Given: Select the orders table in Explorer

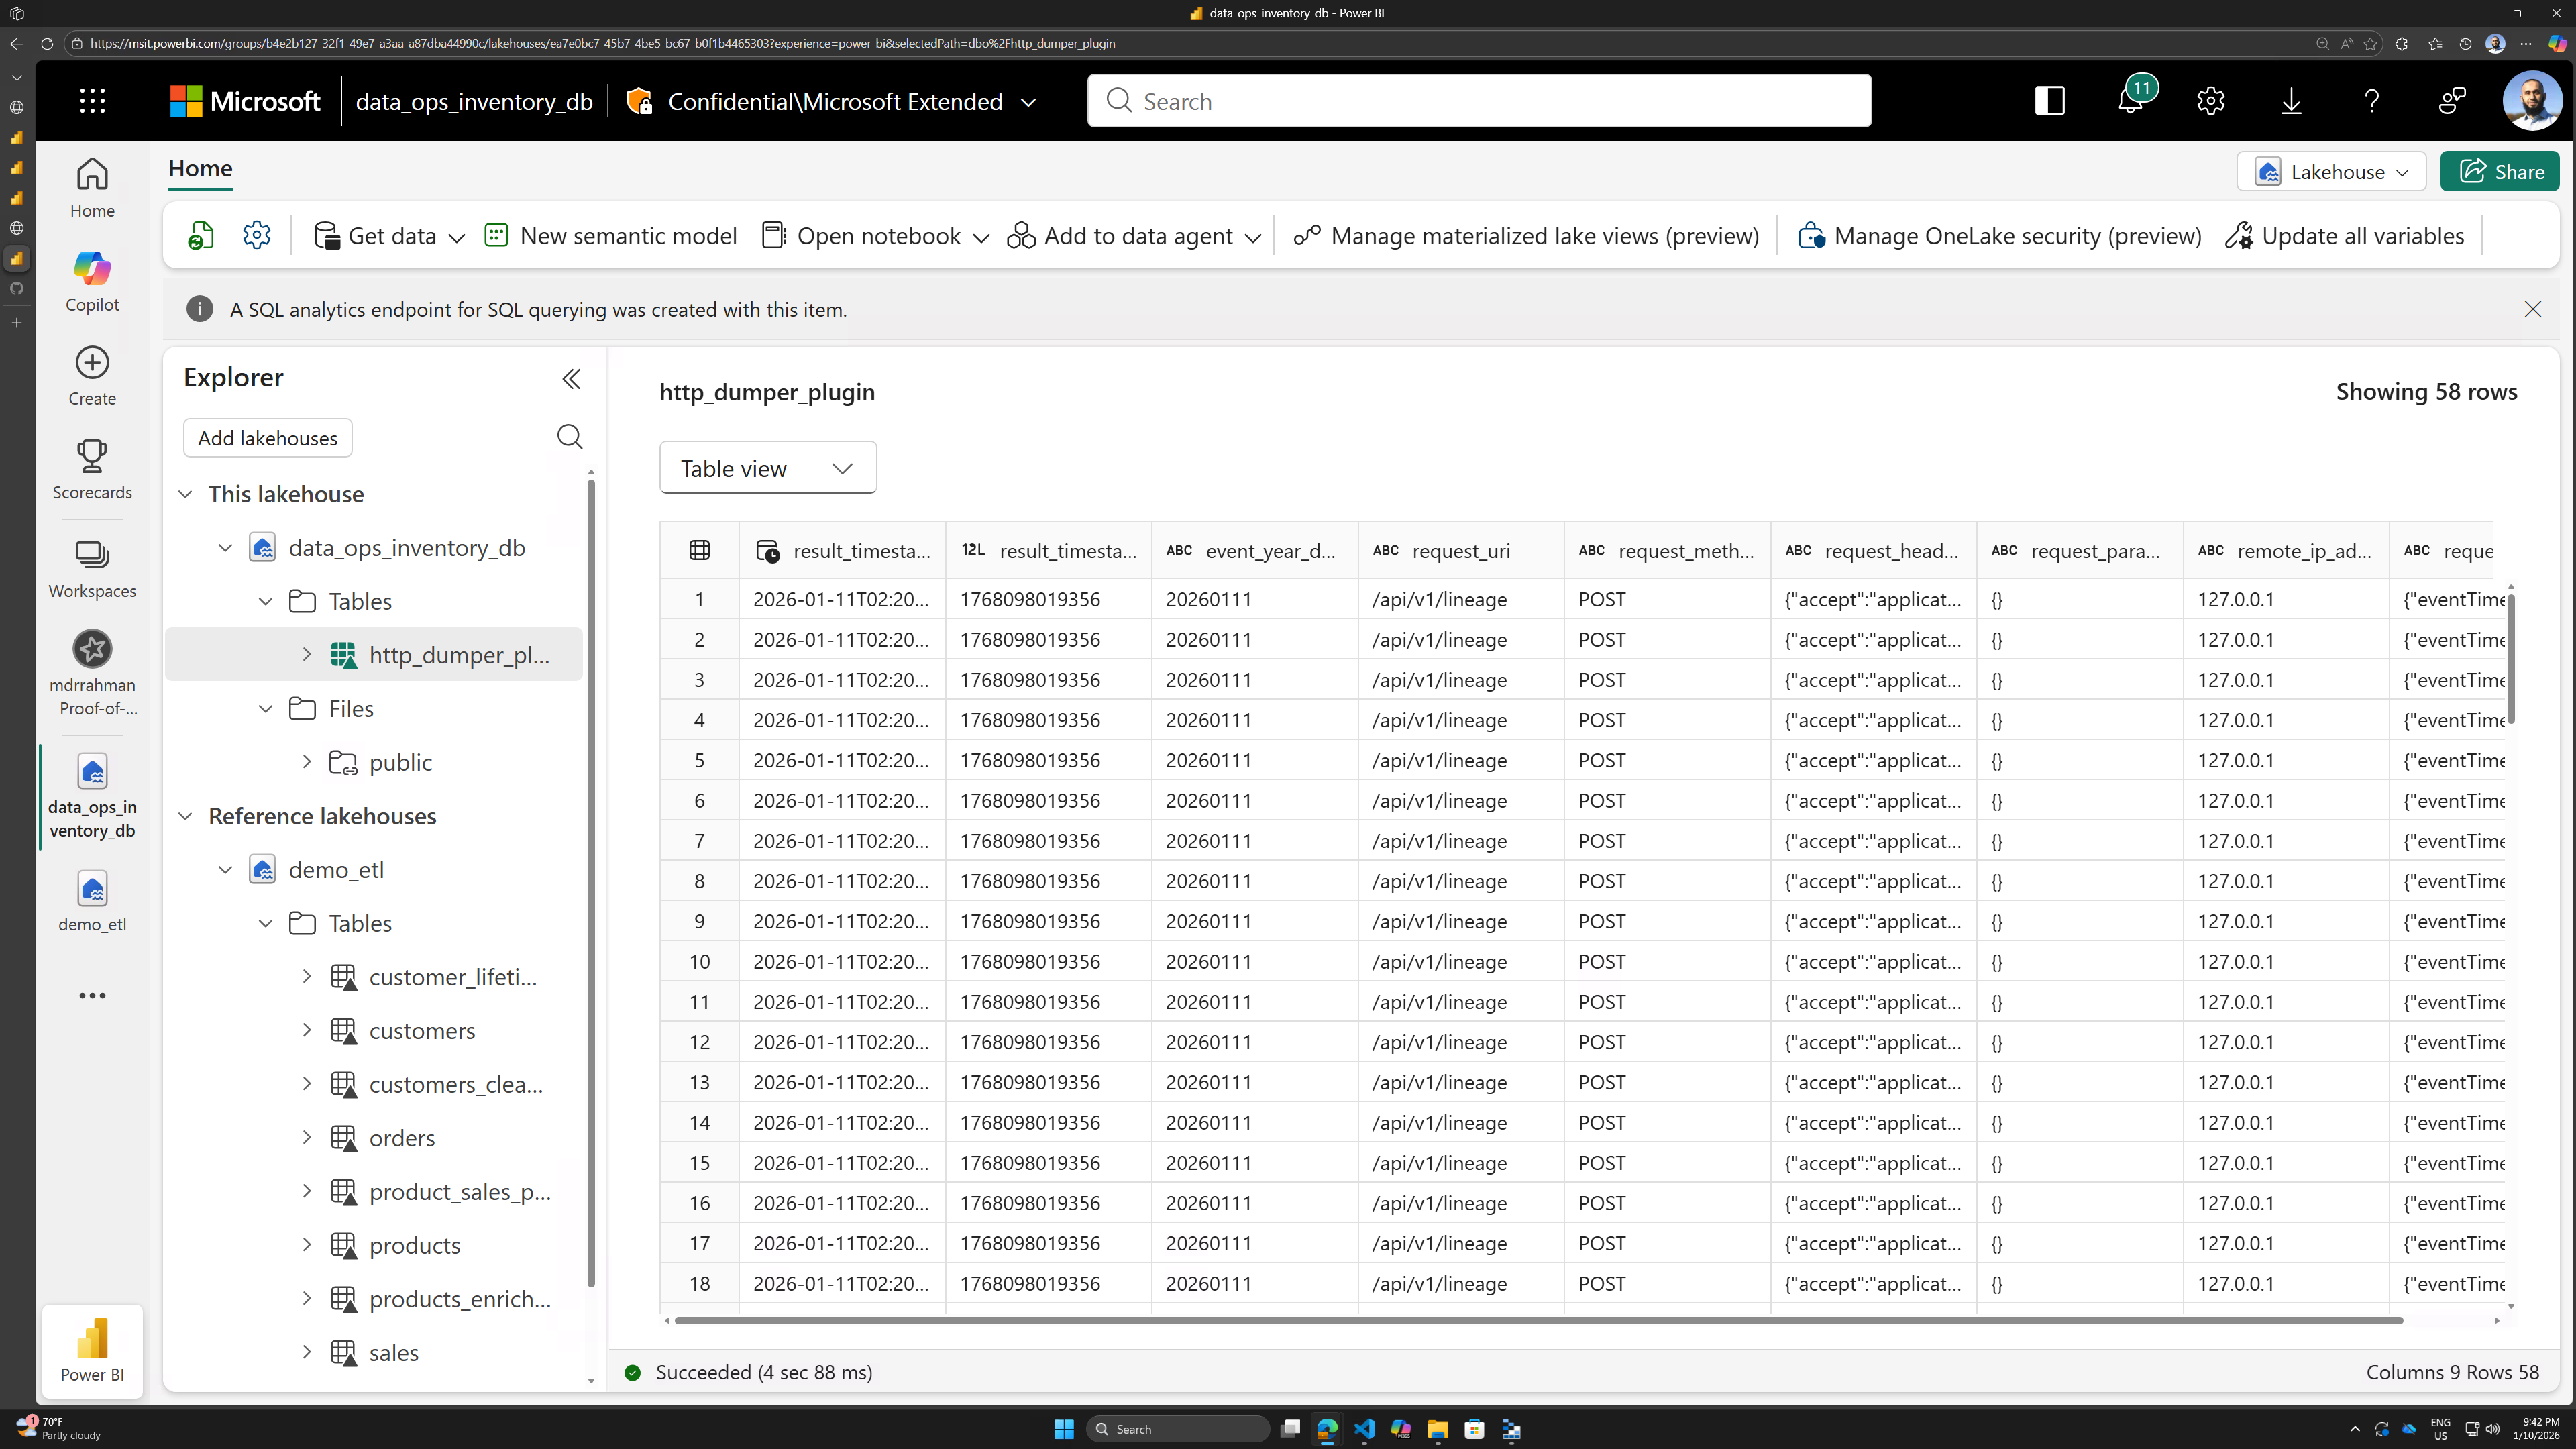Looking at the screenshot, I should 401,1138.
